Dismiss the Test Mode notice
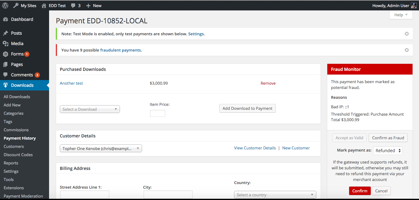Screen dimensions: 419x200 pos(406,34)
